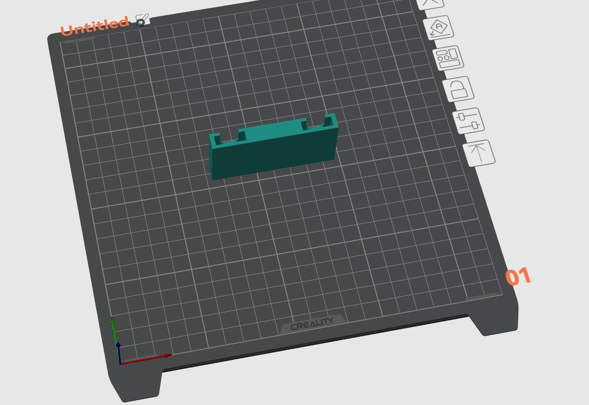589x405 pixels.
Task: Select the teal model on the bed
Action: coord(274,146)
